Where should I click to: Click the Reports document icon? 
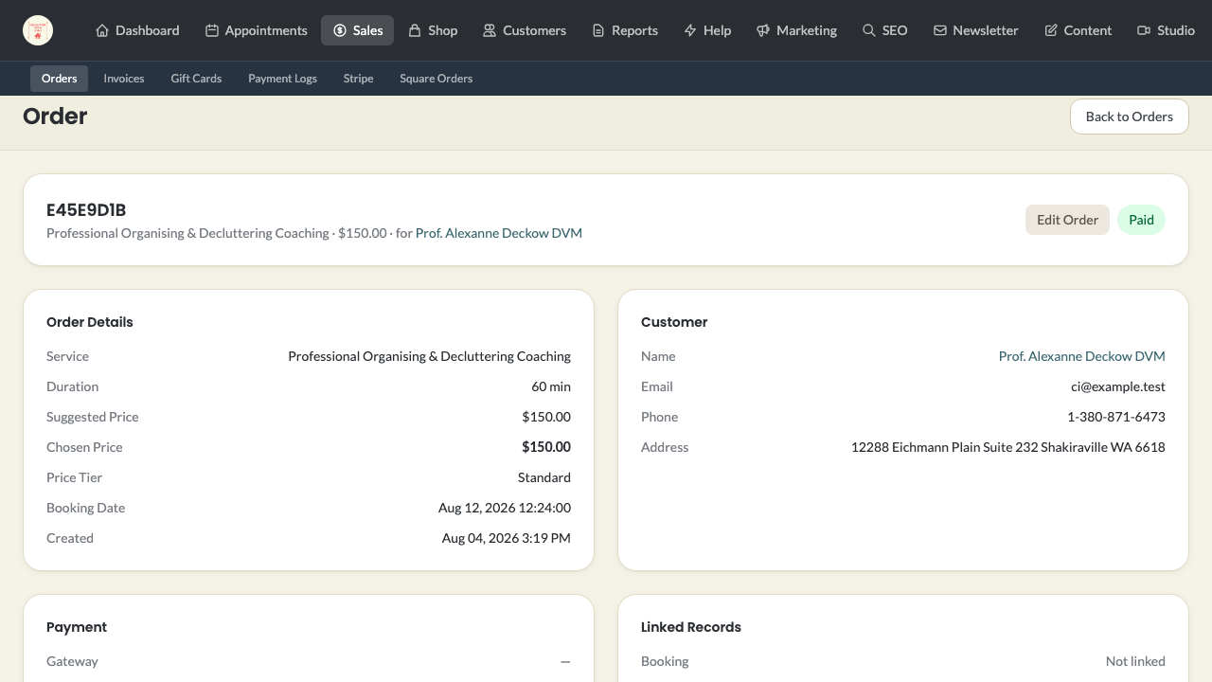598,30
